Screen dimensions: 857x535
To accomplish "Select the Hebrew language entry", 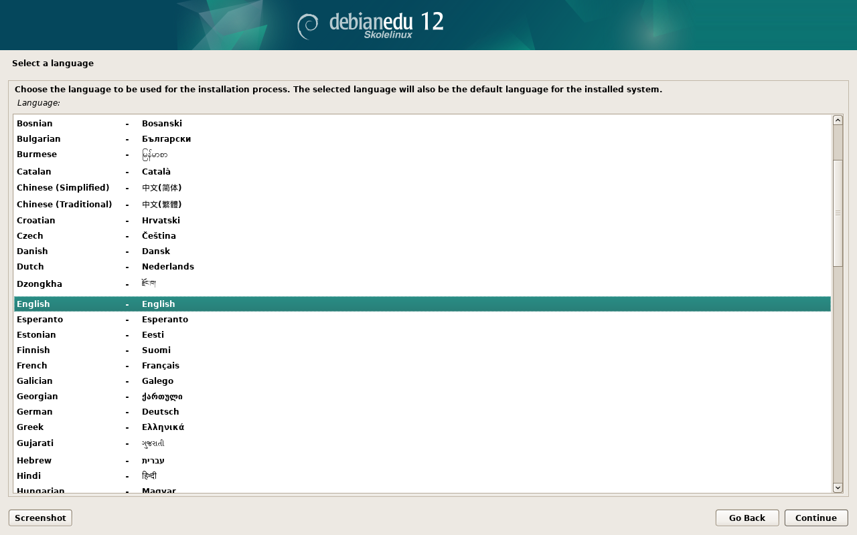I will click(x=34, y=461).
